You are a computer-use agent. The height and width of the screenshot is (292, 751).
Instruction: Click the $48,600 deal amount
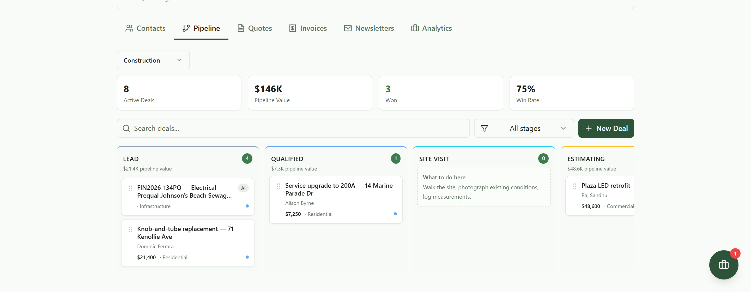point(591,206)
